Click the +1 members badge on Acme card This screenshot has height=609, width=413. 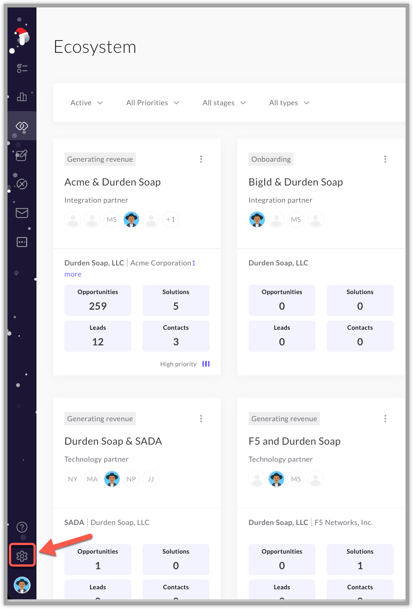click(x=170, y=219)
